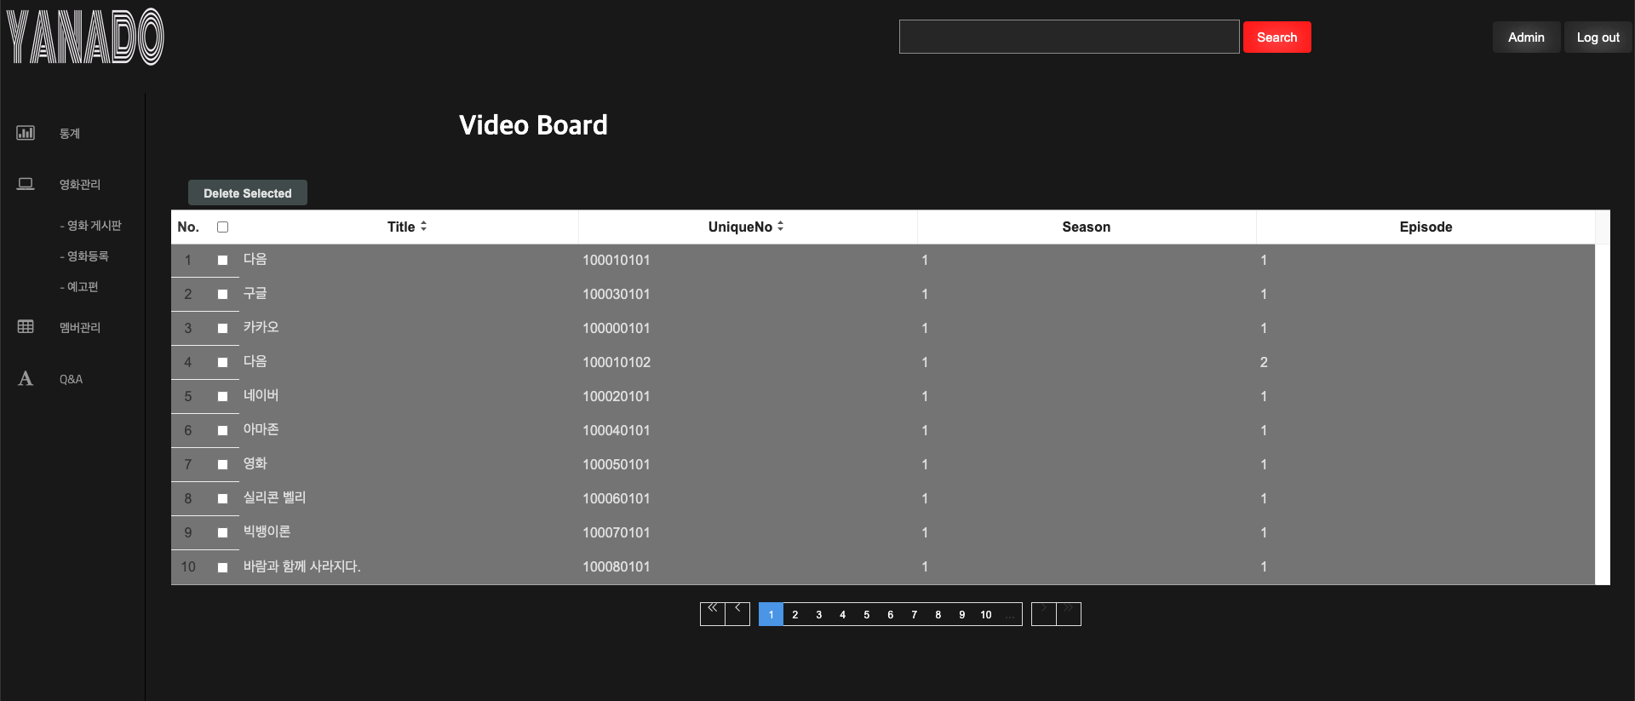
Task: Click into the search input field
Action: click(x=1069, y=37)
